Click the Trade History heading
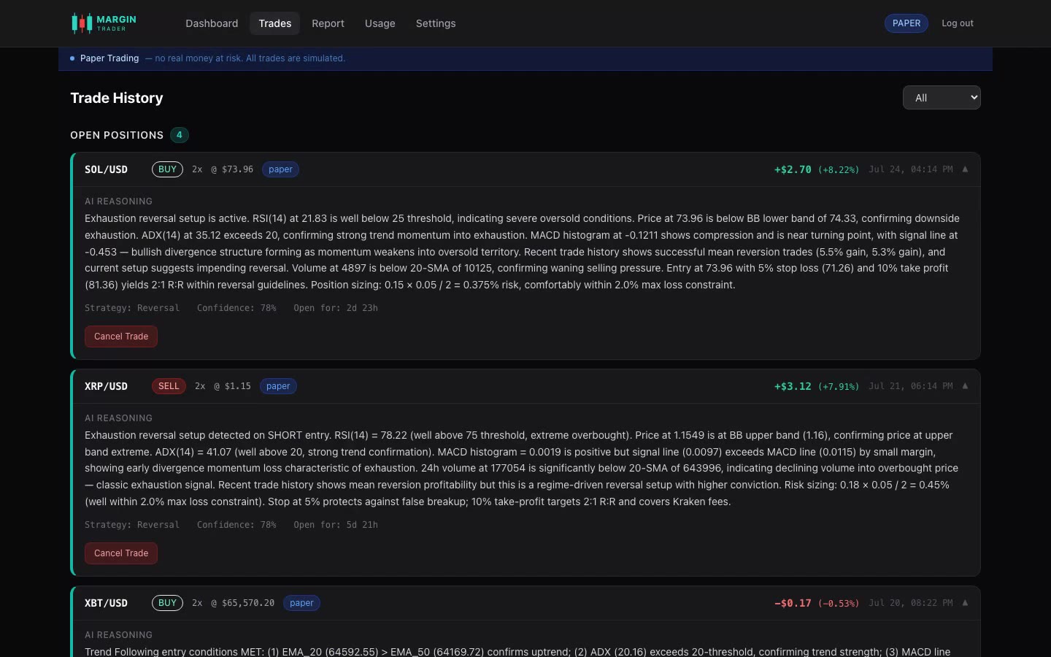The width and height of the screenshot is (1051, 657). [117, 98]
